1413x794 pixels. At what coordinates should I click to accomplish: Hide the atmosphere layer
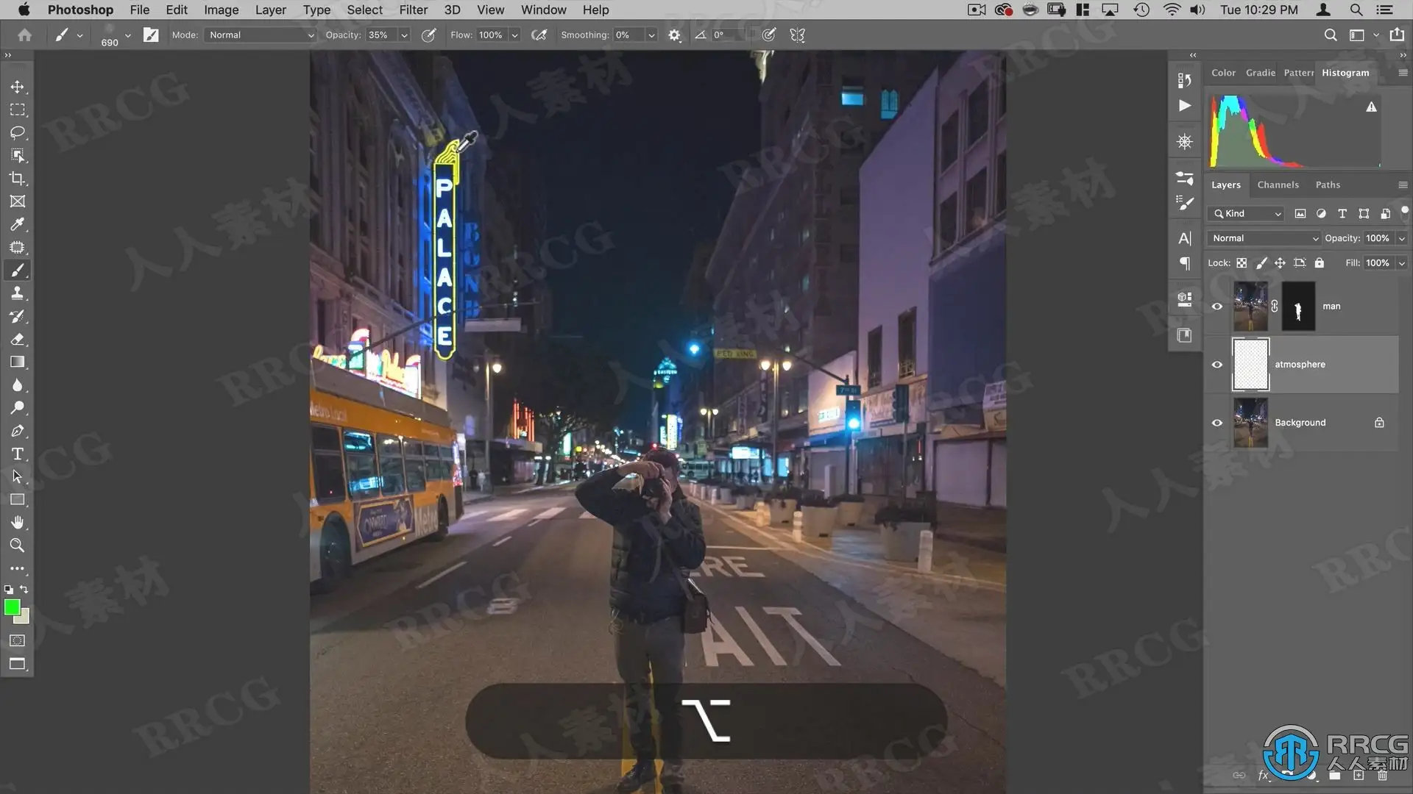[x=1217, y=365]
